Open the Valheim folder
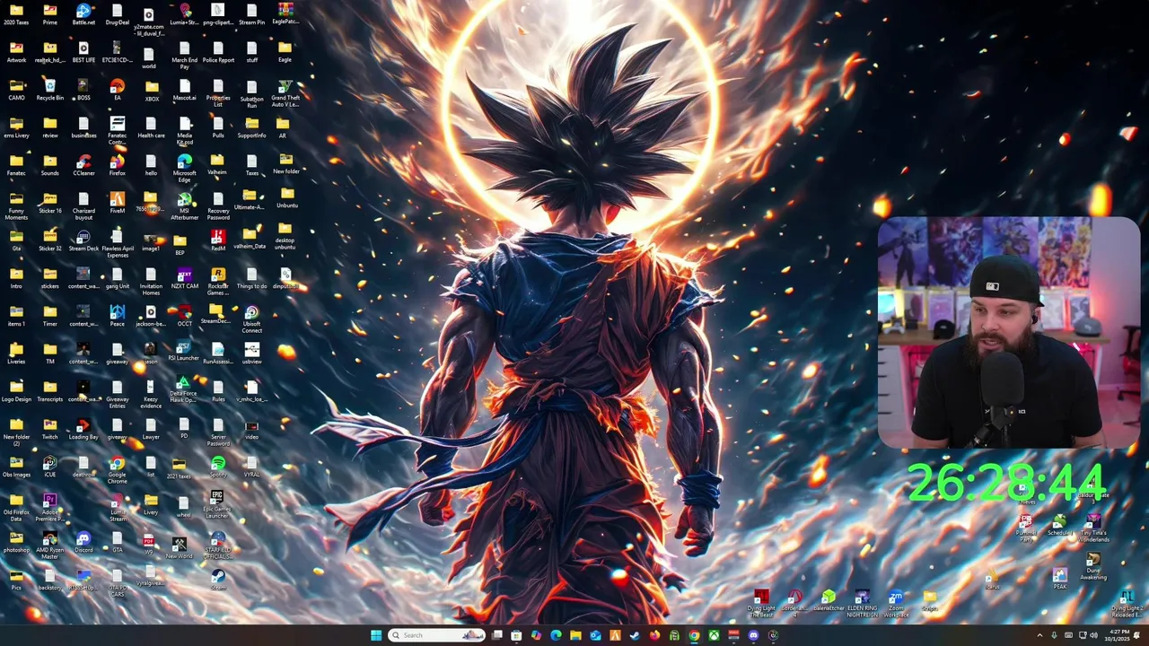 pyautogui.click(x=217, y=162)
